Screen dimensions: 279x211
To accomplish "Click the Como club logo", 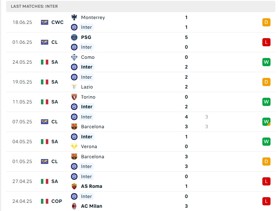I will click(x=74, y=57).
